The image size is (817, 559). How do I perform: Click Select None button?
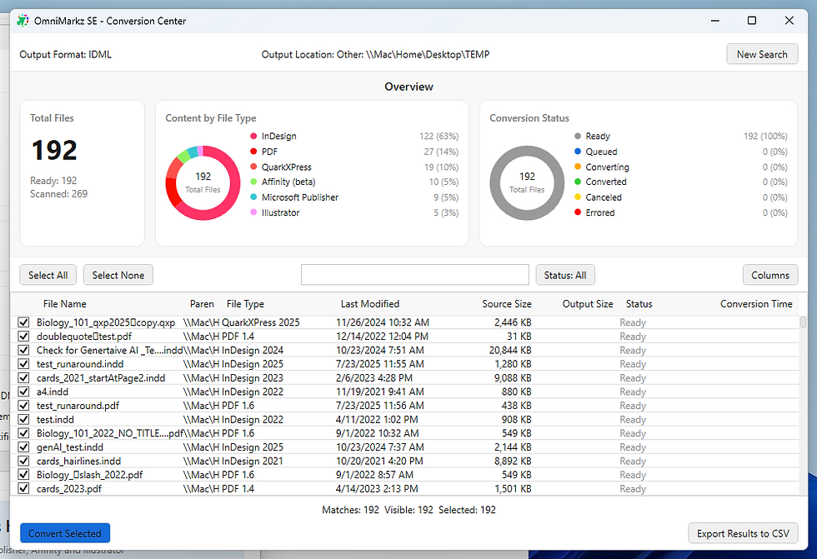point(118,275)
